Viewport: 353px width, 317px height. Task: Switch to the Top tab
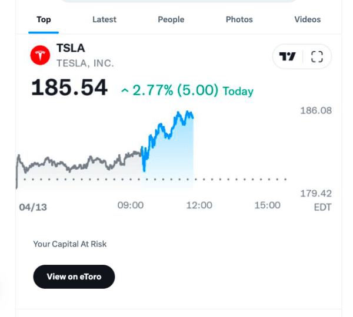[44, 19]
